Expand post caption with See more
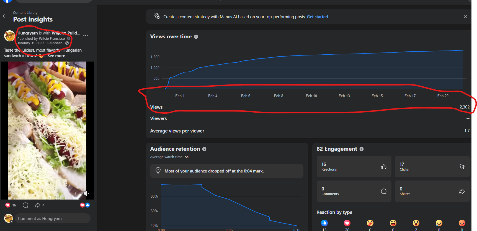 click(x=56, y=56)
